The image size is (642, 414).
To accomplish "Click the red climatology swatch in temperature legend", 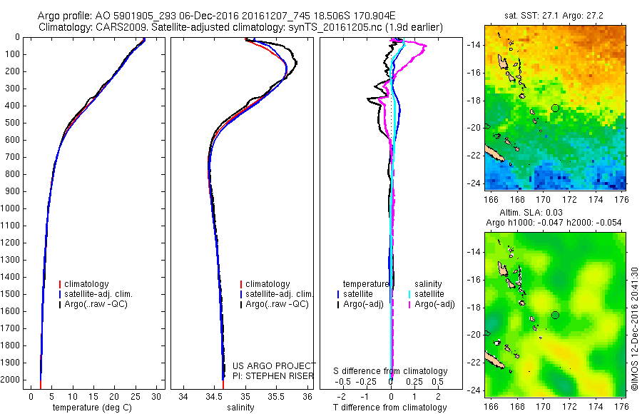I will pyautogui.click(x=60, y=284).
